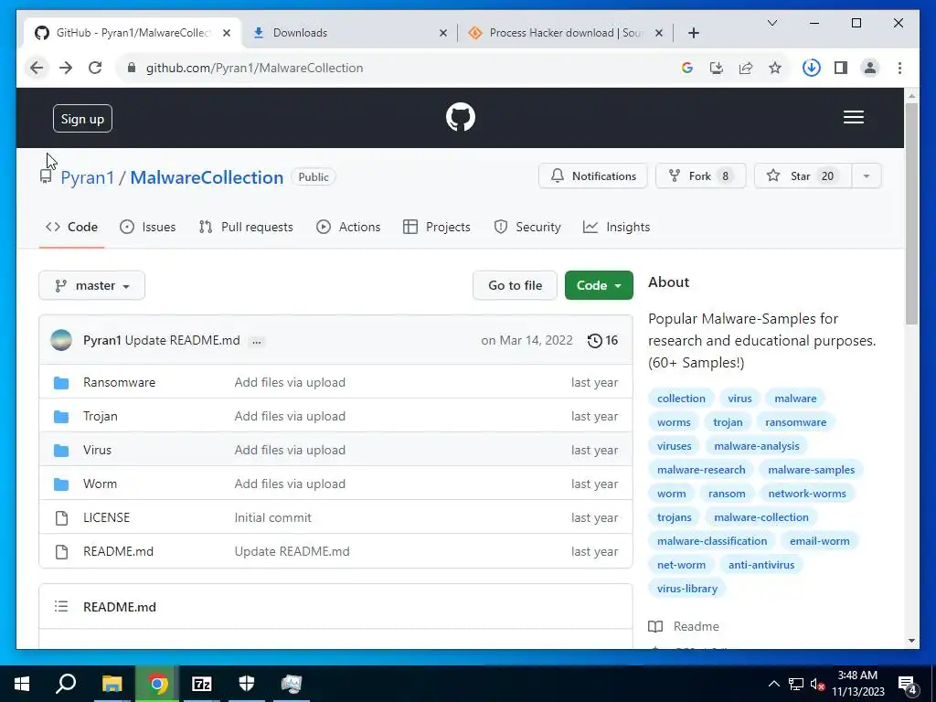
Task: Open the Issues tab
Action: pos(147,227)
